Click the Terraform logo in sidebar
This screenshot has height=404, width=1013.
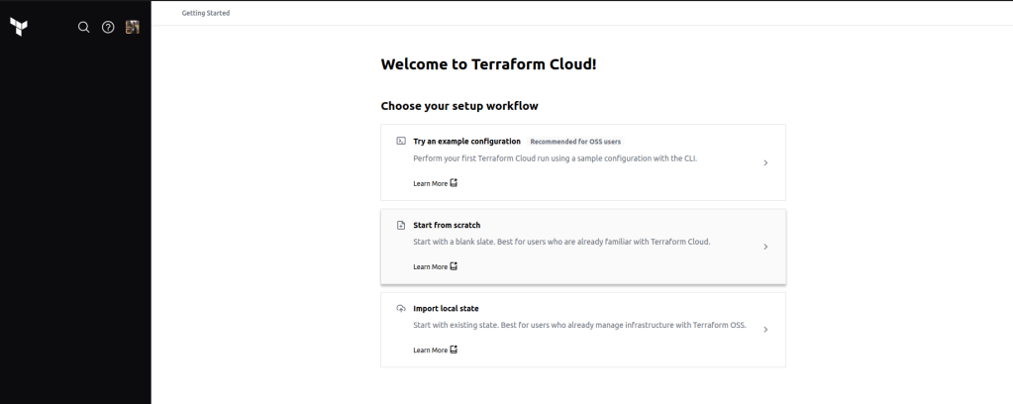19,27
